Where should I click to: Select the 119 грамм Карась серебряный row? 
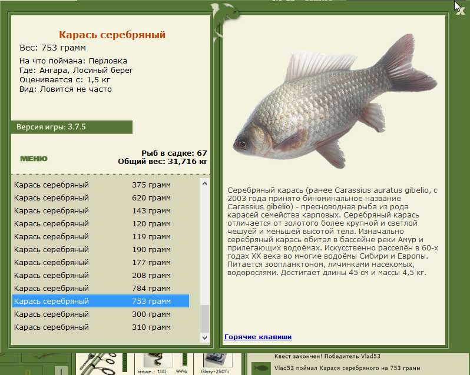pos(101,236)
